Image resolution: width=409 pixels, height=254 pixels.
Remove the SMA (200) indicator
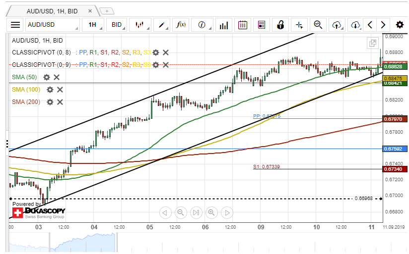click(x=60, y=102)
